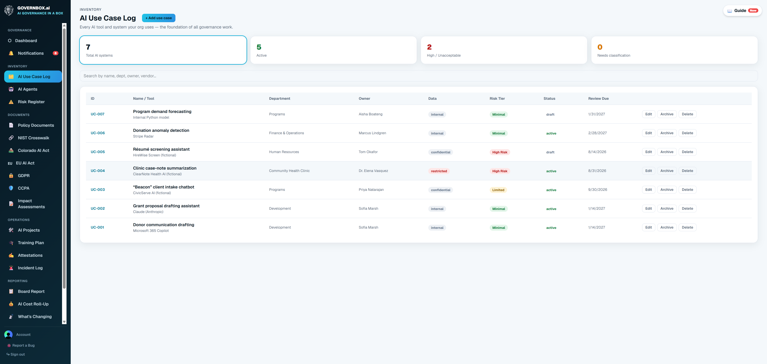Open the Incident Log siren icon
Image resolution: width=767 pixels, height=364 pixels.
[11, 268]
